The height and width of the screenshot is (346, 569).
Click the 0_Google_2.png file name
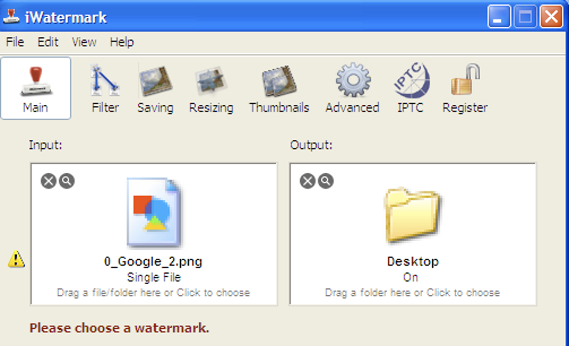coord(153,261)
